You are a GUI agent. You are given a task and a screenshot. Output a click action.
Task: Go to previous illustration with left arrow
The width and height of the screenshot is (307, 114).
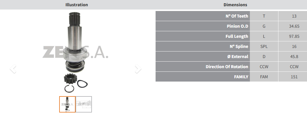tap(13, 69)
